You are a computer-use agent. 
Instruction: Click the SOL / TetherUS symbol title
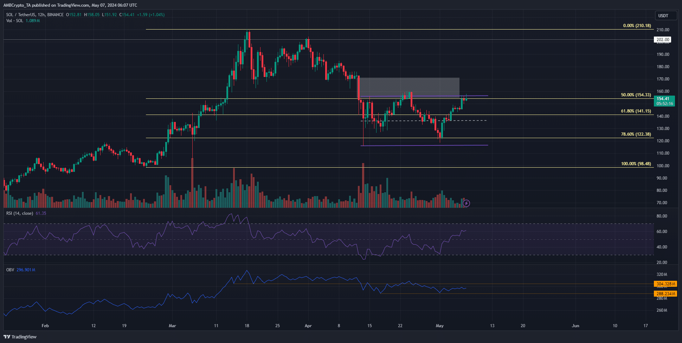coord(35,15)
